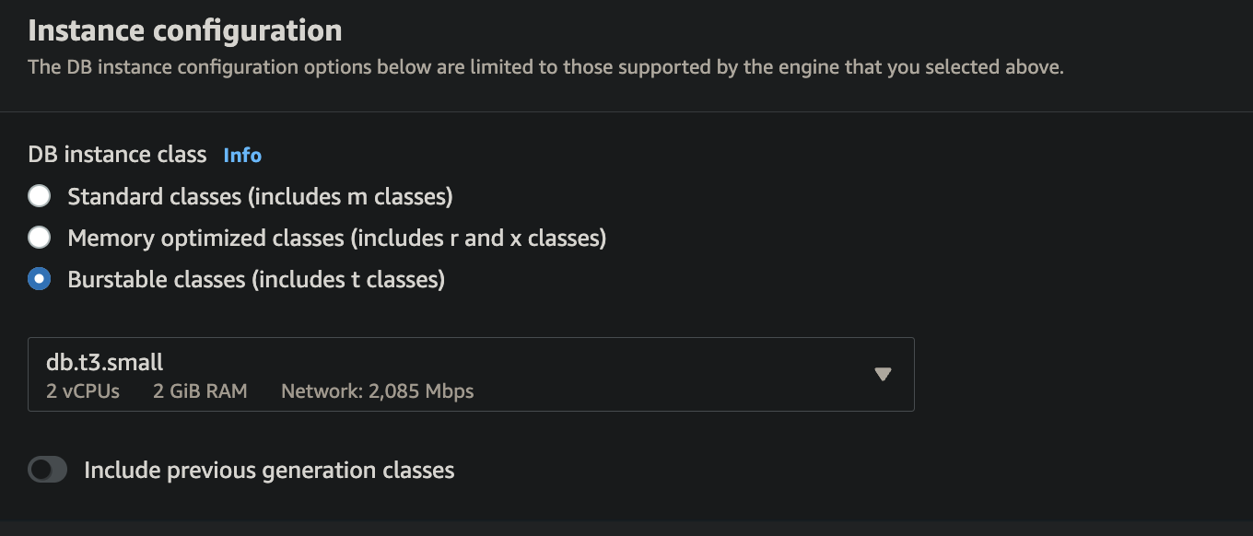Toggle the Include previous generation classes switch

pyautogui.click(x=48, y=471)
